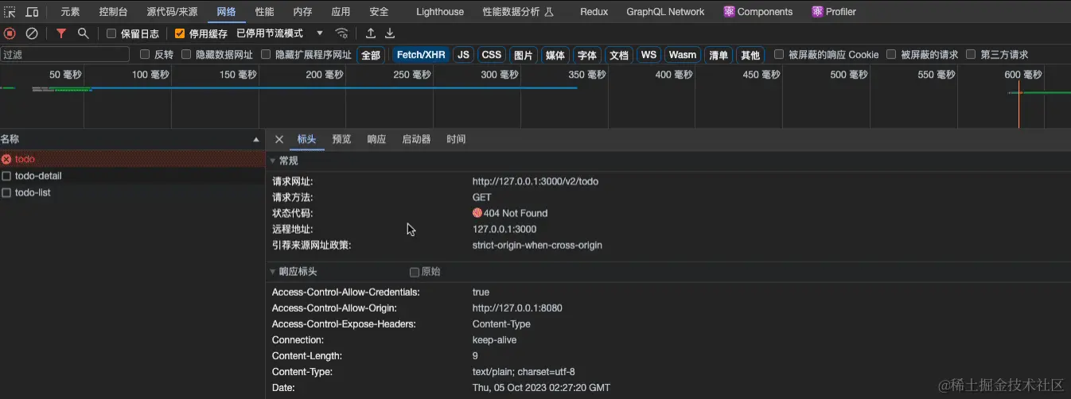Switch to the 时间 detail tab
The height and width of the screenshot is (399, 1071).
pos(456,139)
